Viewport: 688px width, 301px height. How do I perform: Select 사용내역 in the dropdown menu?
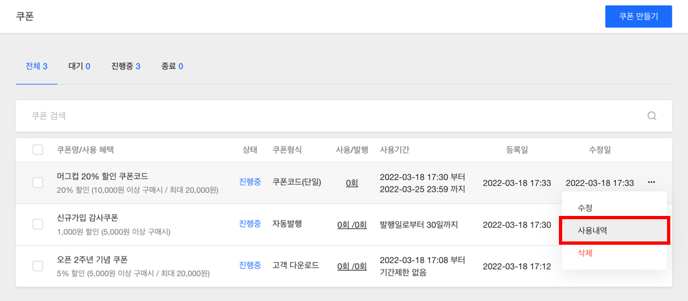(592, 230)
